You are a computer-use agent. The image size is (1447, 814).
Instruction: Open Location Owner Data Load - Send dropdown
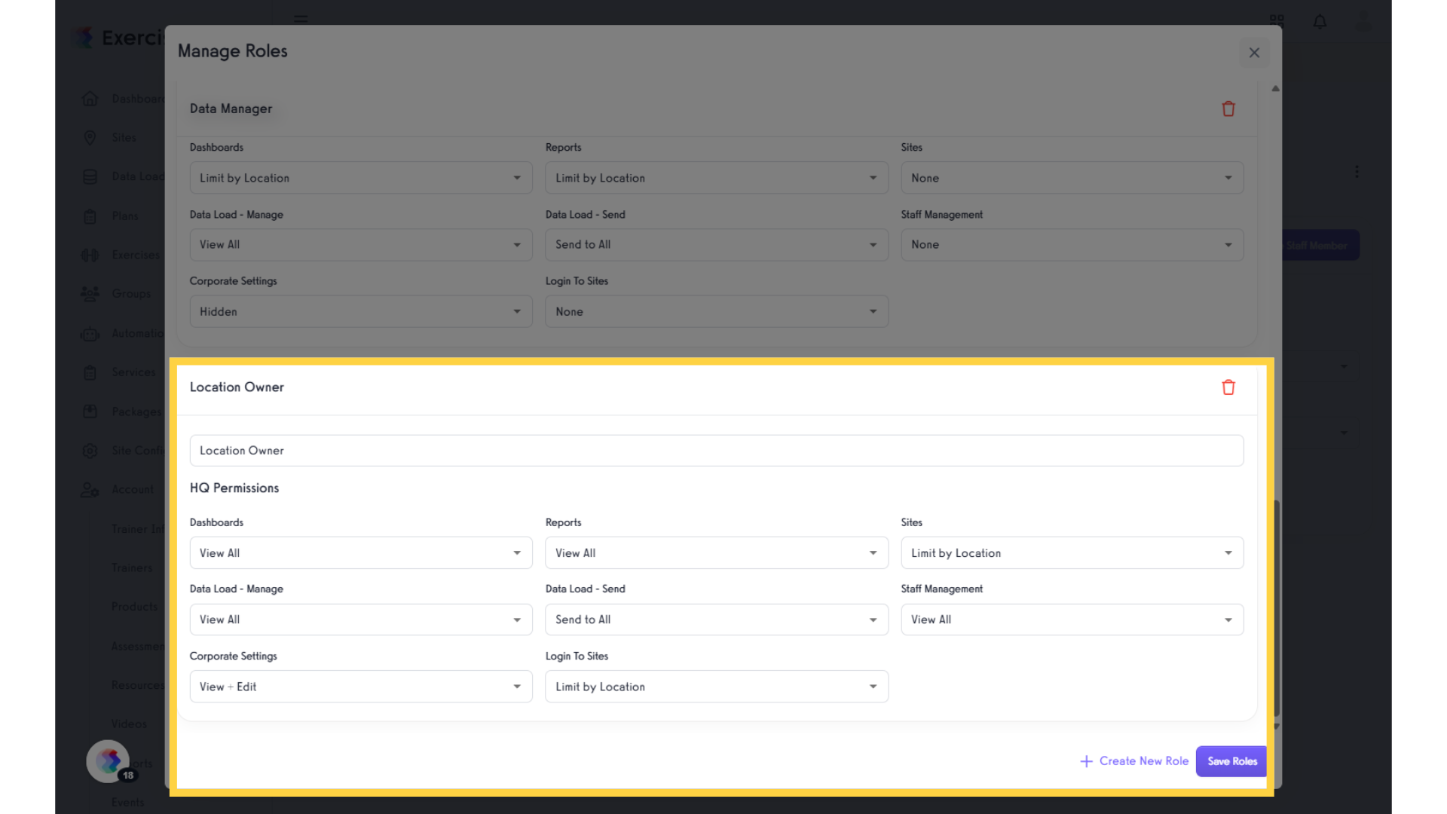[x=717, y=620]
